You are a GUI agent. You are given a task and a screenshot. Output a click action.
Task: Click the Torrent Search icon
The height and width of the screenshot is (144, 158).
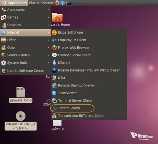54,108
